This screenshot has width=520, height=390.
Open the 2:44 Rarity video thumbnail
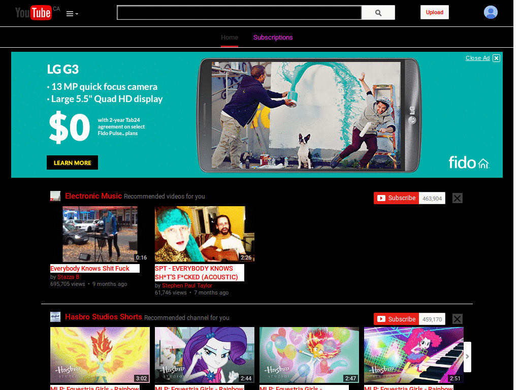coord(205,355)
